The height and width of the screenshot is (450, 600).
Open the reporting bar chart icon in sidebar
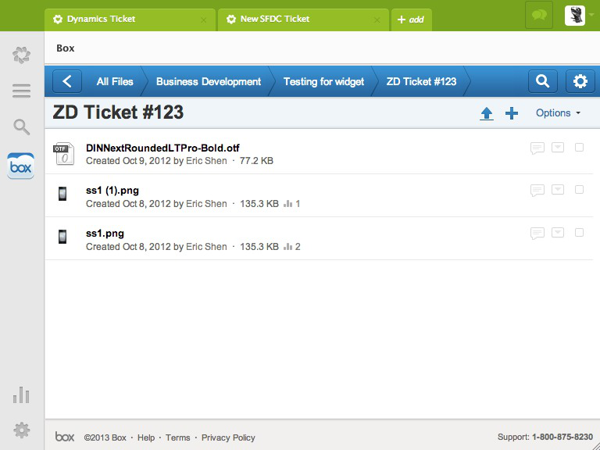point(21,395)
